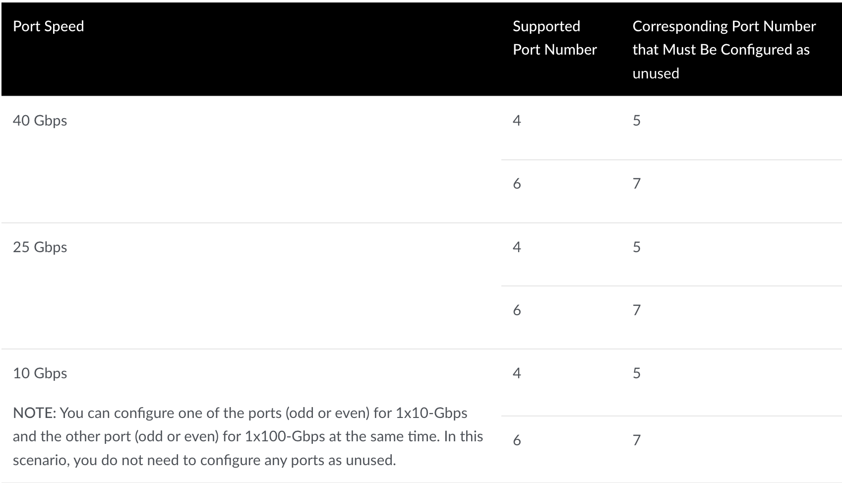Click supported port 4 in 10 Gbps row

pos(517,373)
